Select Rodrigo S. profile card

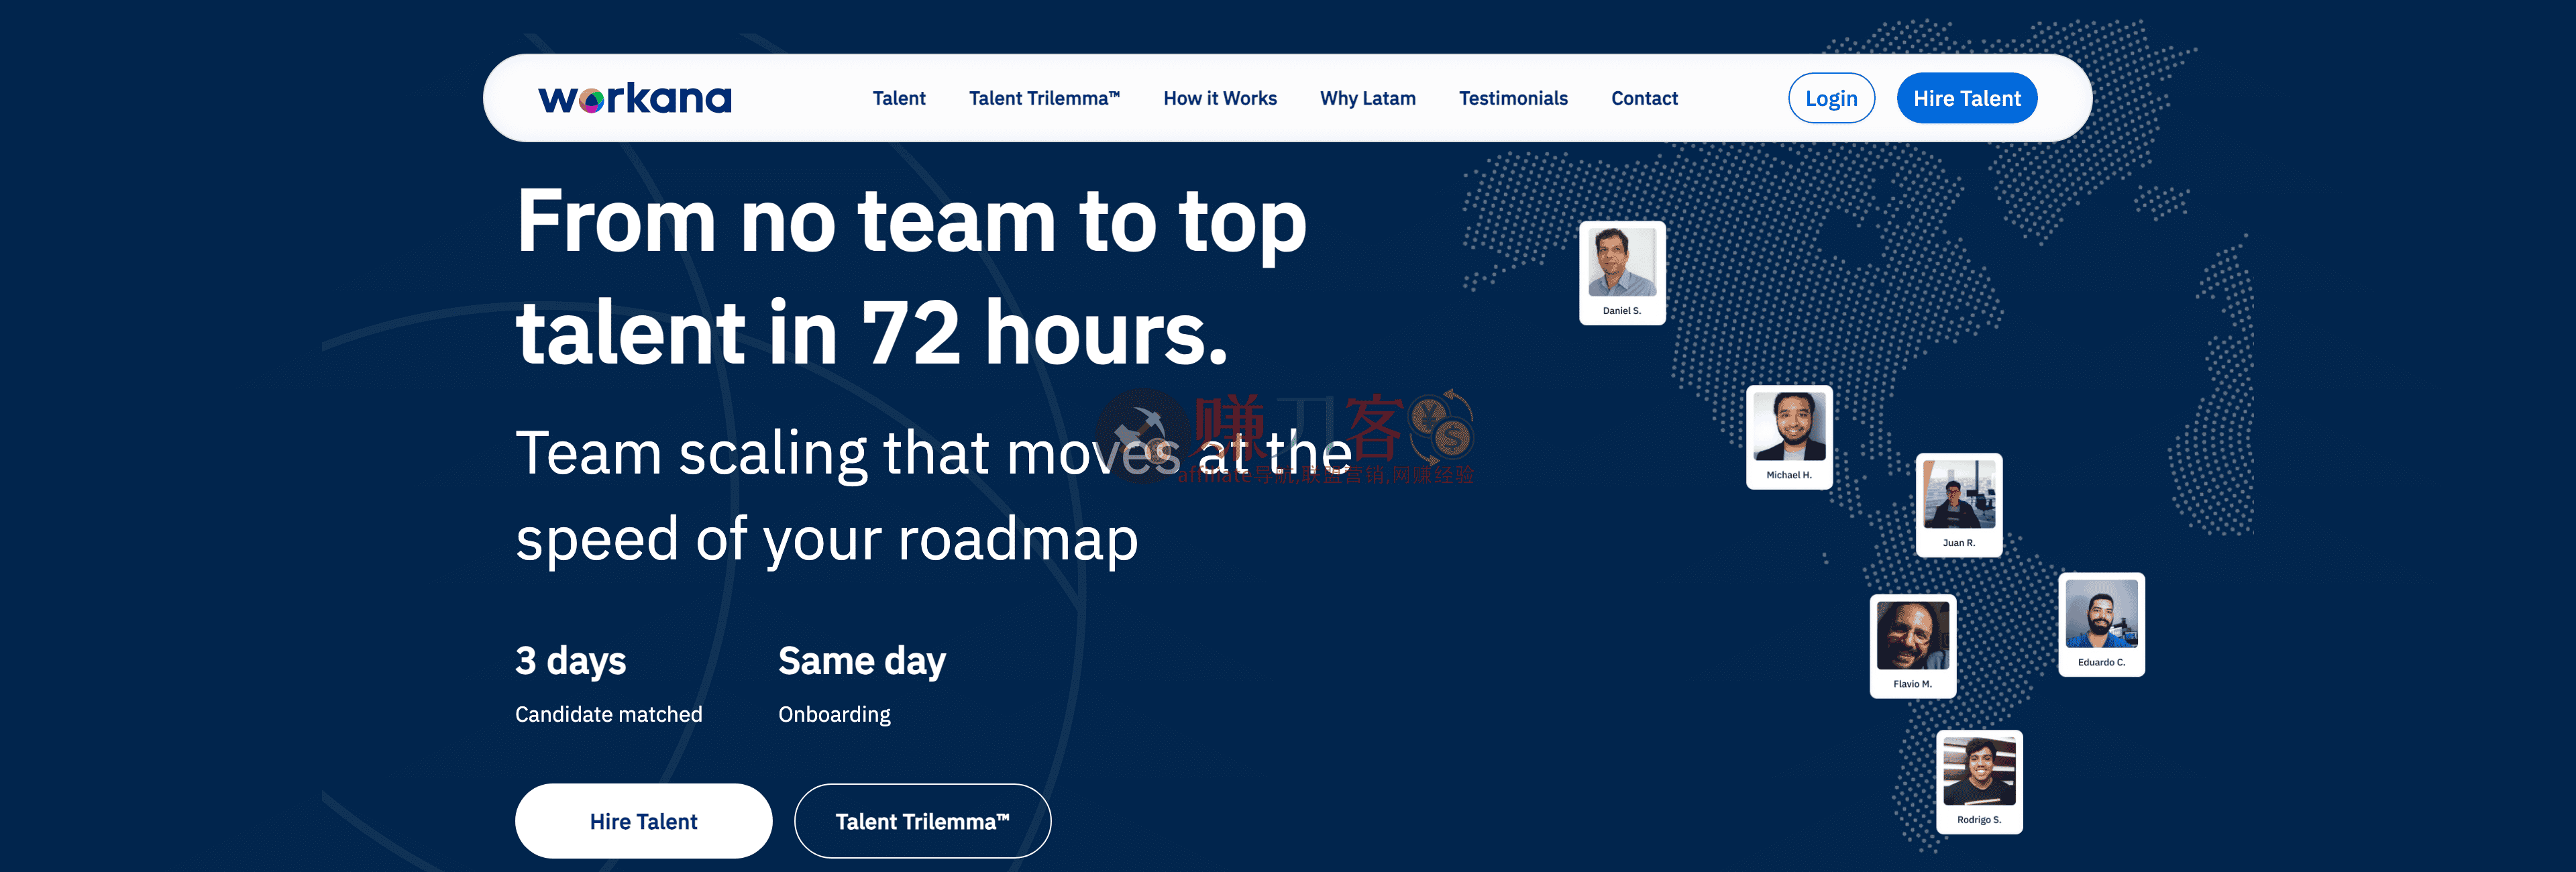coord(1978,781)
